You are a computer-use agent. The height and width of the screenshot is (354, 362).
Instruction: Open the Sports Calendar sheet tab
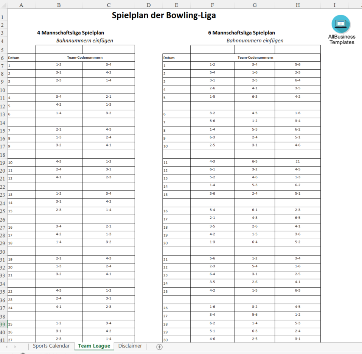(x=51, y=346)
